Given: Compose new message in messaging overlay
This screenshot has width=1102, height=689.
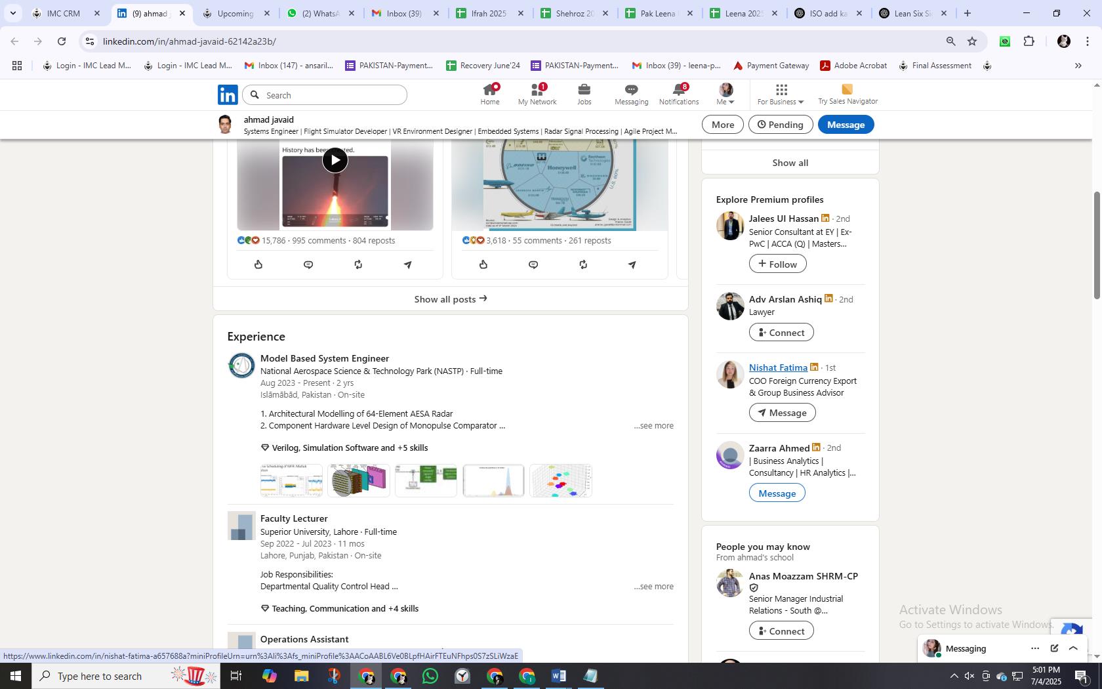Looking at the screenshot, I should point(1054,648).
